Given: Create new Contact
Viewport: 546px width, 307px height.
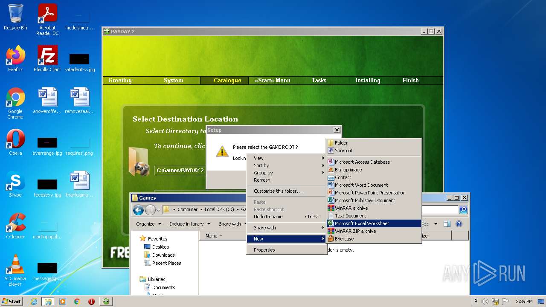Looking at the screenshot, I should (x=374, y=177).
